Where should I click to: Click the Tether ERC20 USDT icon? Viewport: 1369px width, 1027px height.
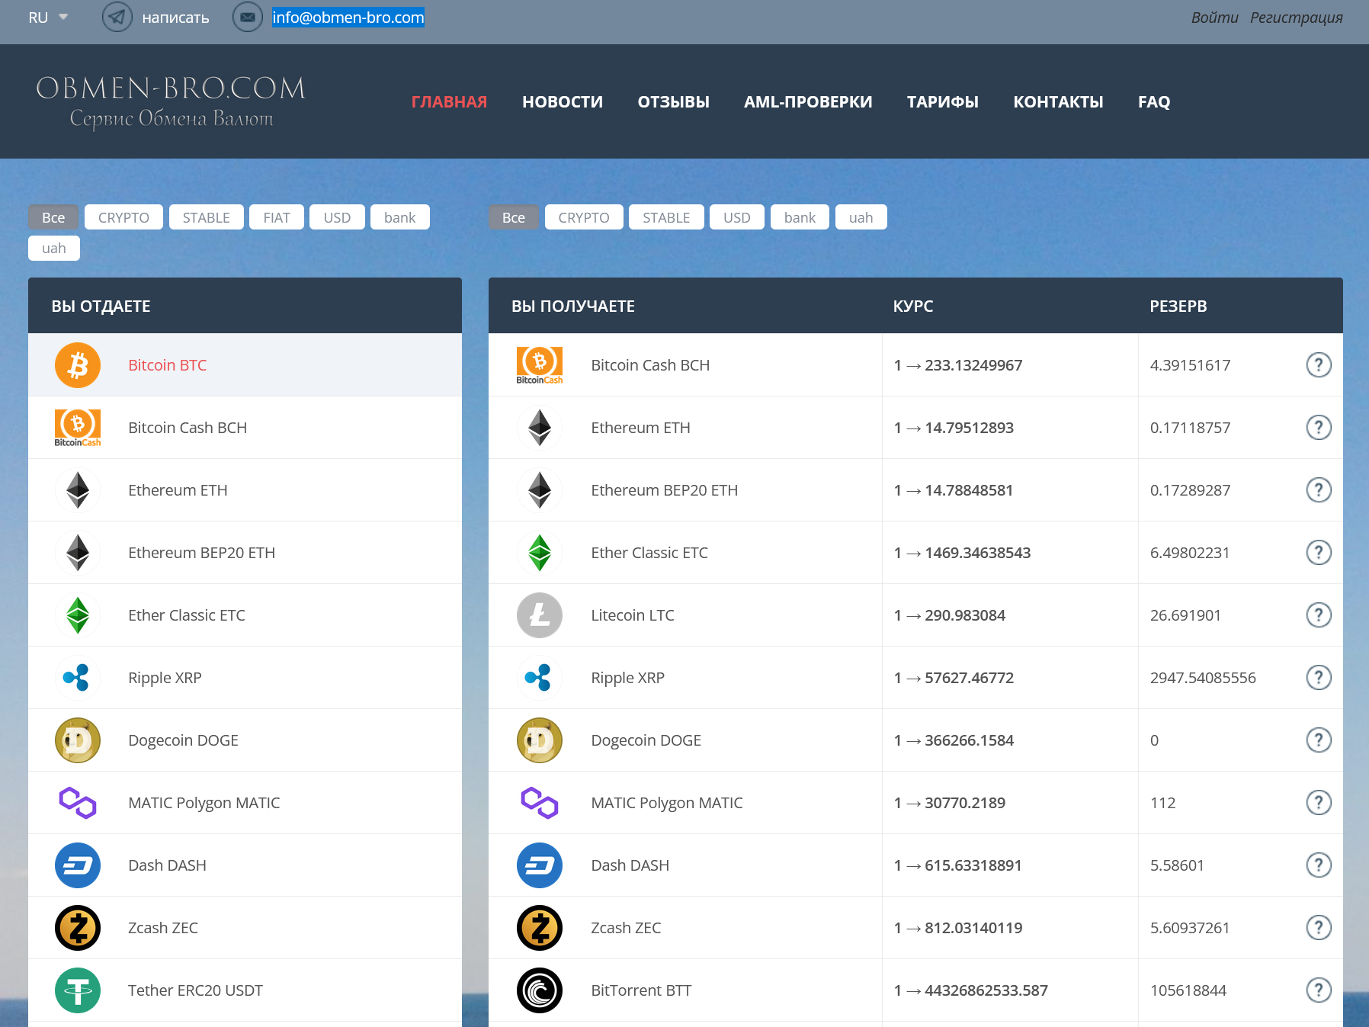click(x=78, y=990)
